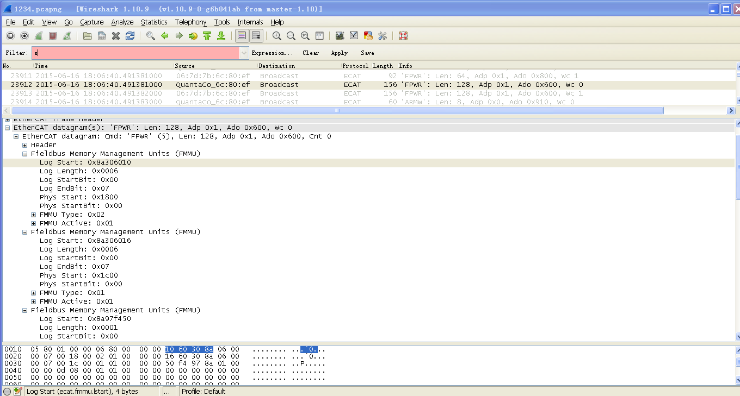Reload the capture file
This screenshot has height=396, width=740.
(x=130, y=36)
